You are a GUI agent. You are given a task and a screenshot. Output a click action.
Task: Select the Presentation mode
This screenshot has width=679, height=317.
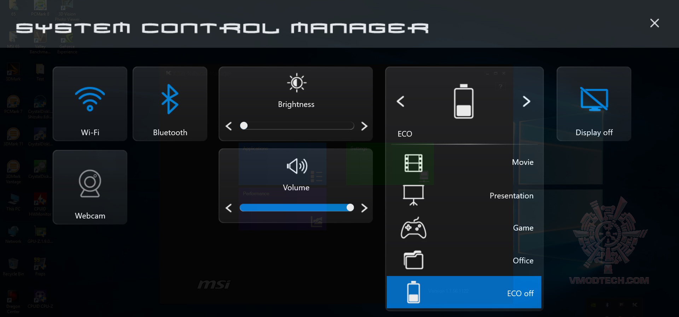pos(464,195)
